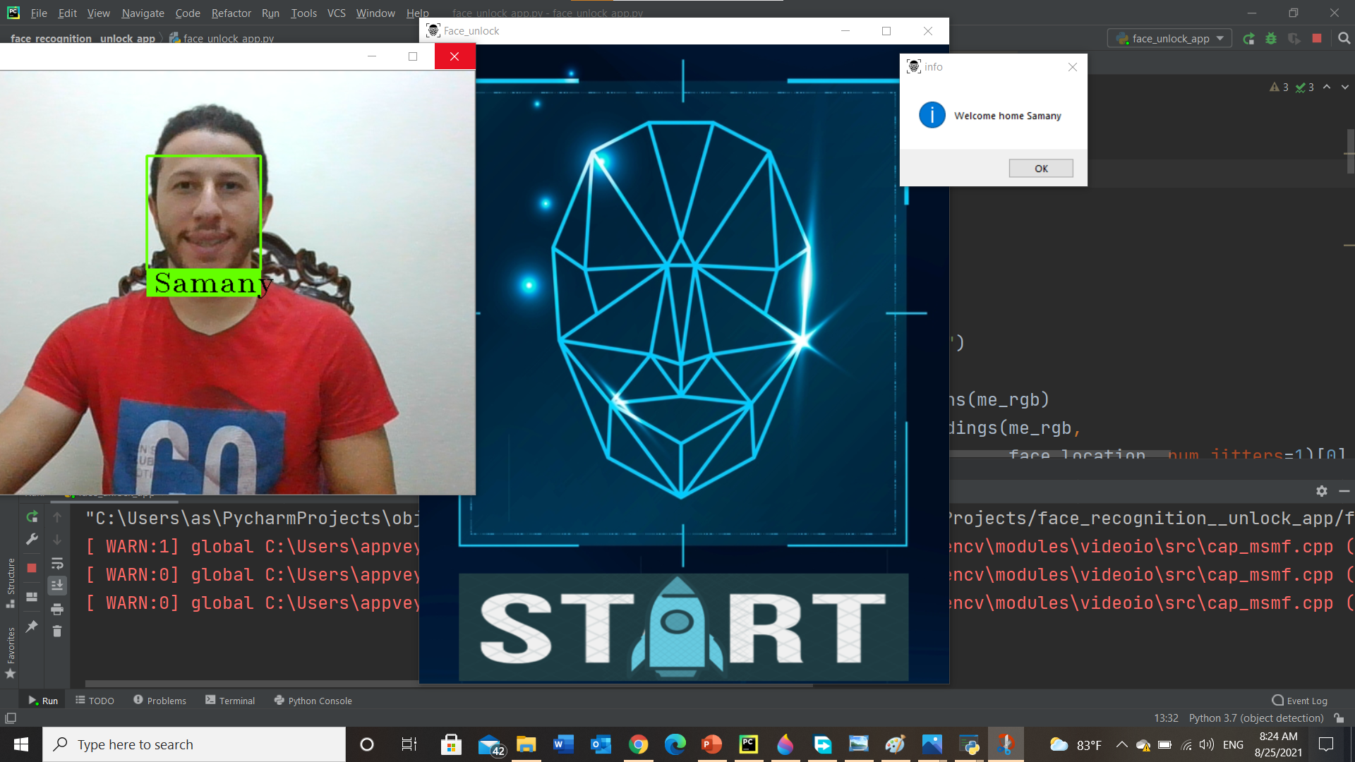1355x762 pixels.
Task: Rerun the program from the Run panel gutter
Action: (x=32, y=516)
